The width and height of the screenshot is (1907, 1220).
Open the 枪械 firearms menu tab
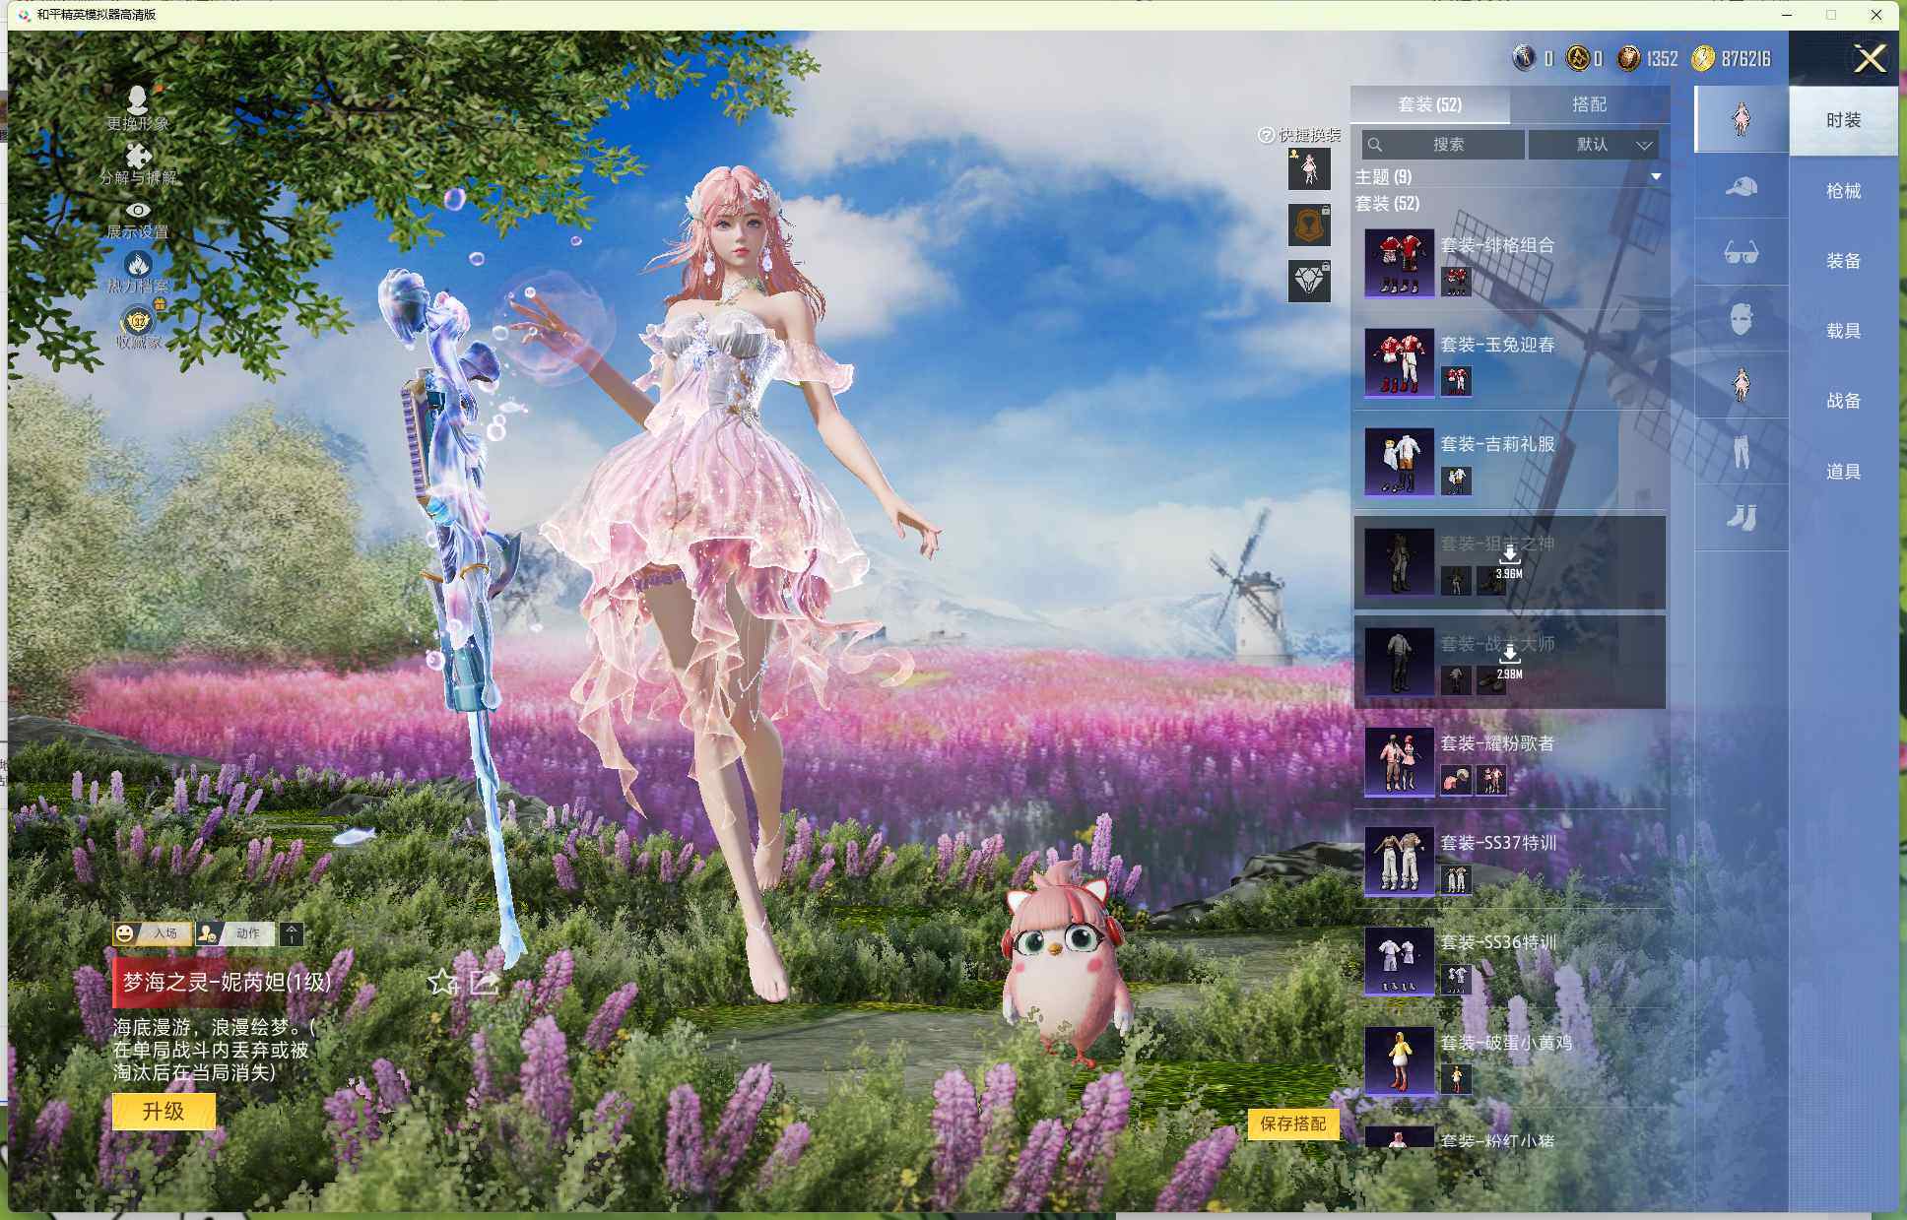pyautogui.click(x=1842, y=191)
